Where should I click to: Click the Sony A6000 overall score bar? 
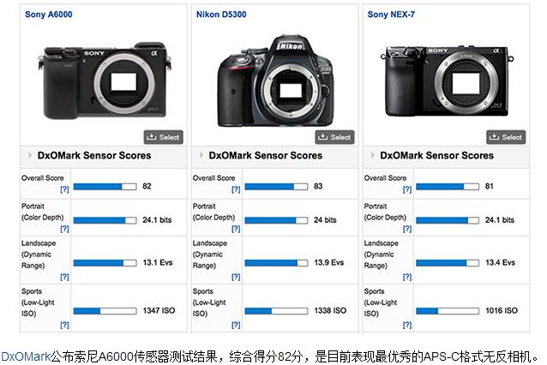point(105,187)
